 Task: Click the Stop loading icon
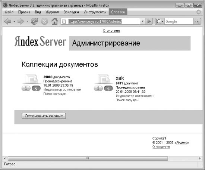tap(44, 21)
